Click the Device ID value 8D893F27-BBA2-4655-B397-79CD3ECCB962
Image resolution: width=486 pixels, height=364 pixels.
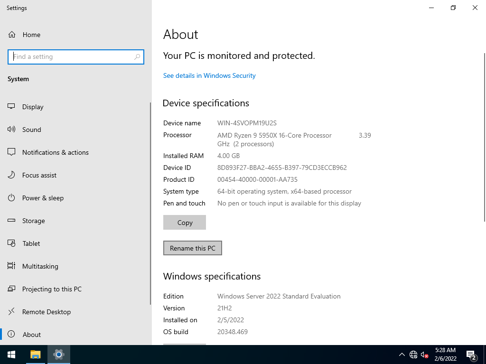[282, 168]
